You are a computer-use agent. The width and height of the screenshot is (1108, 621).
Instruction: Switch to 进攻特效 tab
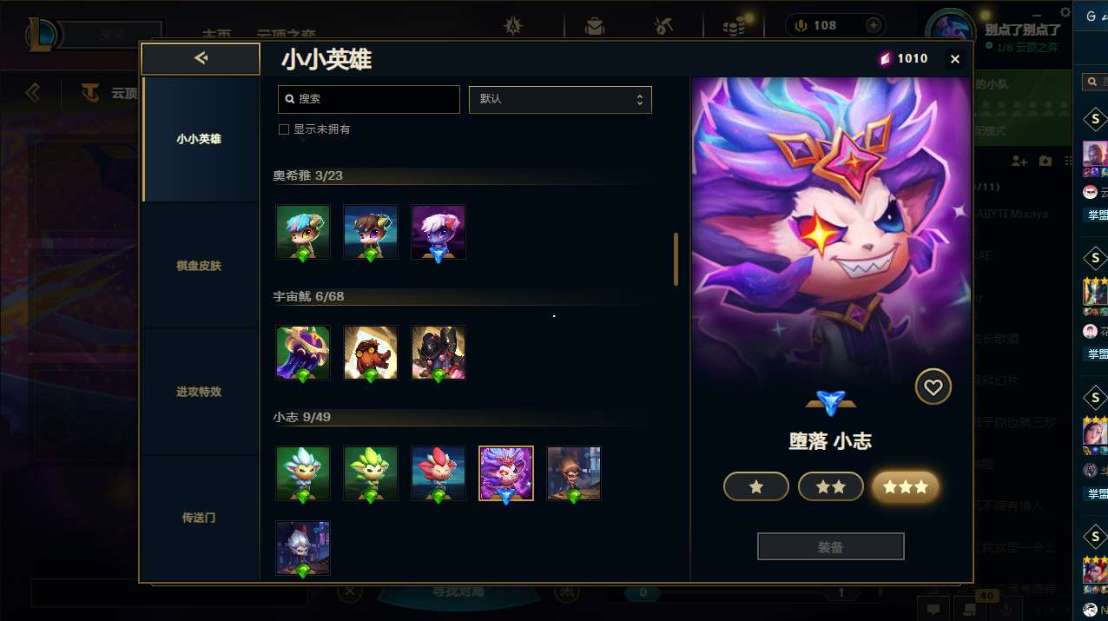pyautogui.click(x=201, y=392)
